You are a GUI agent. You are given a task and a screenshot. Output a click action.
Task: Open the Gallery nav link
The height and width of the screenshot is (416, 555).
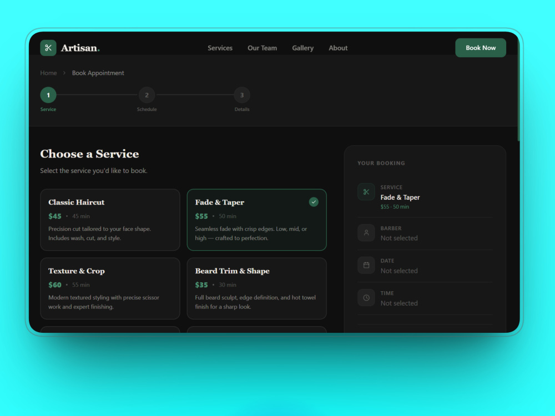[x=302, y=48]
